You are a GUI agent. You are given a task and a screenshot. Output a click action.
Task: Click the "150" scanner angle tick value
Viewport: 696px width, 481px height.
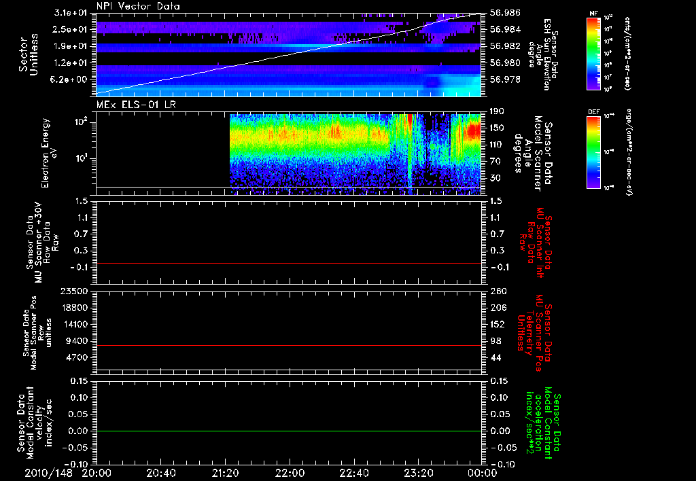point(497,128)
